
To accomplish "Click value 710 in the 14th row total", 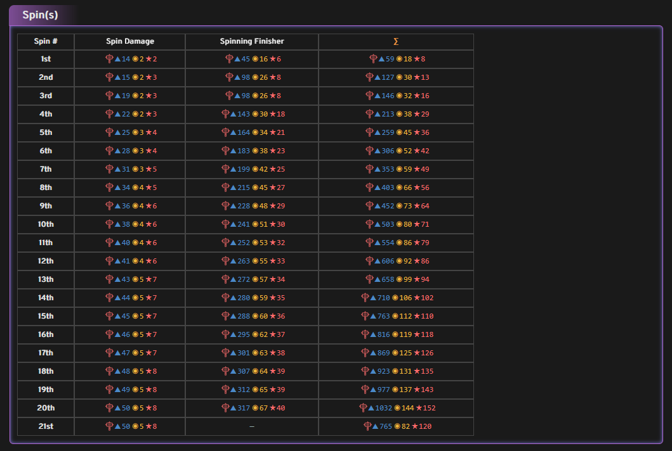I will (383, 298).
